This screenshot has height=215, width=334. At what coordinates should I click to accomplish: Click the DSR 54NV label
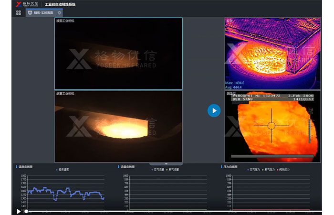(242, 99)
